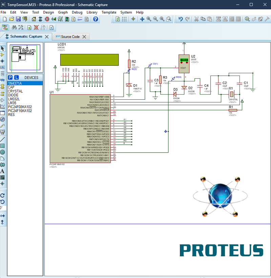Rotate anti-clockwise with the arrow icon
The image size is (271, 278).
2,202
